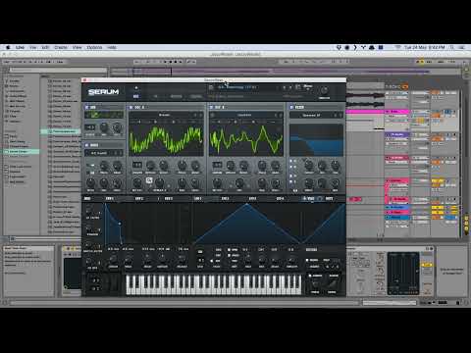This screenshot has width=471, height=353.
Task: Click the save preset disk icon
Action: [x=211, y=87]
